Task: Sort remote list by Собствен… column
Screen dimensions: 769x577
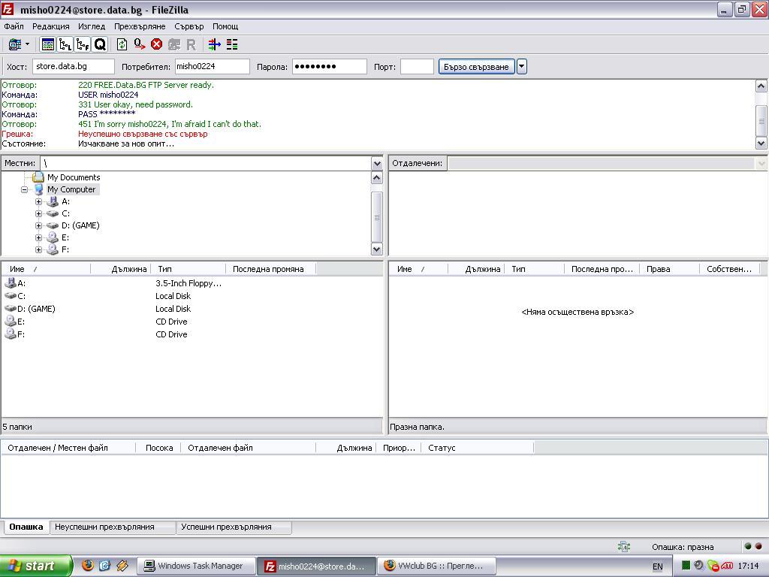Action: [x=729, y=269]
